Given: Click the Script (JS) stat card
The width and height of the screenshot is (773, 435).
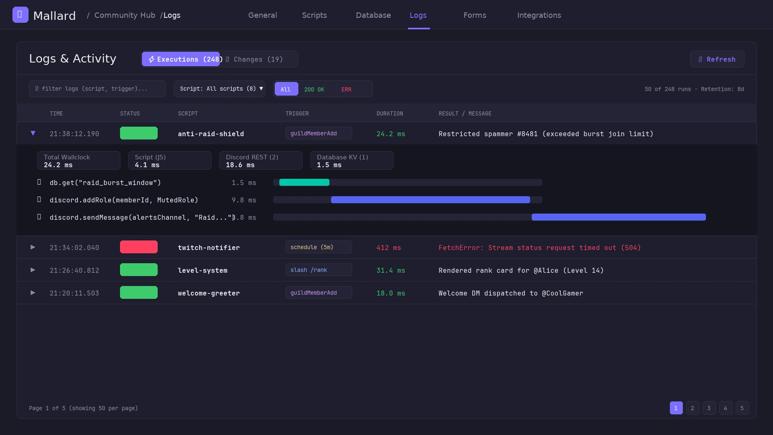Looking at the screenshot, I should coord(170,161).
